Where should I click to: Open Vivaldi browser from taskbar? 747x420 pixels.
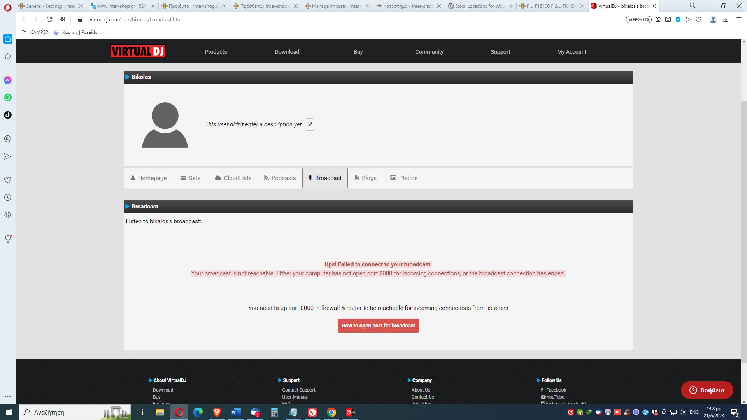312,412
